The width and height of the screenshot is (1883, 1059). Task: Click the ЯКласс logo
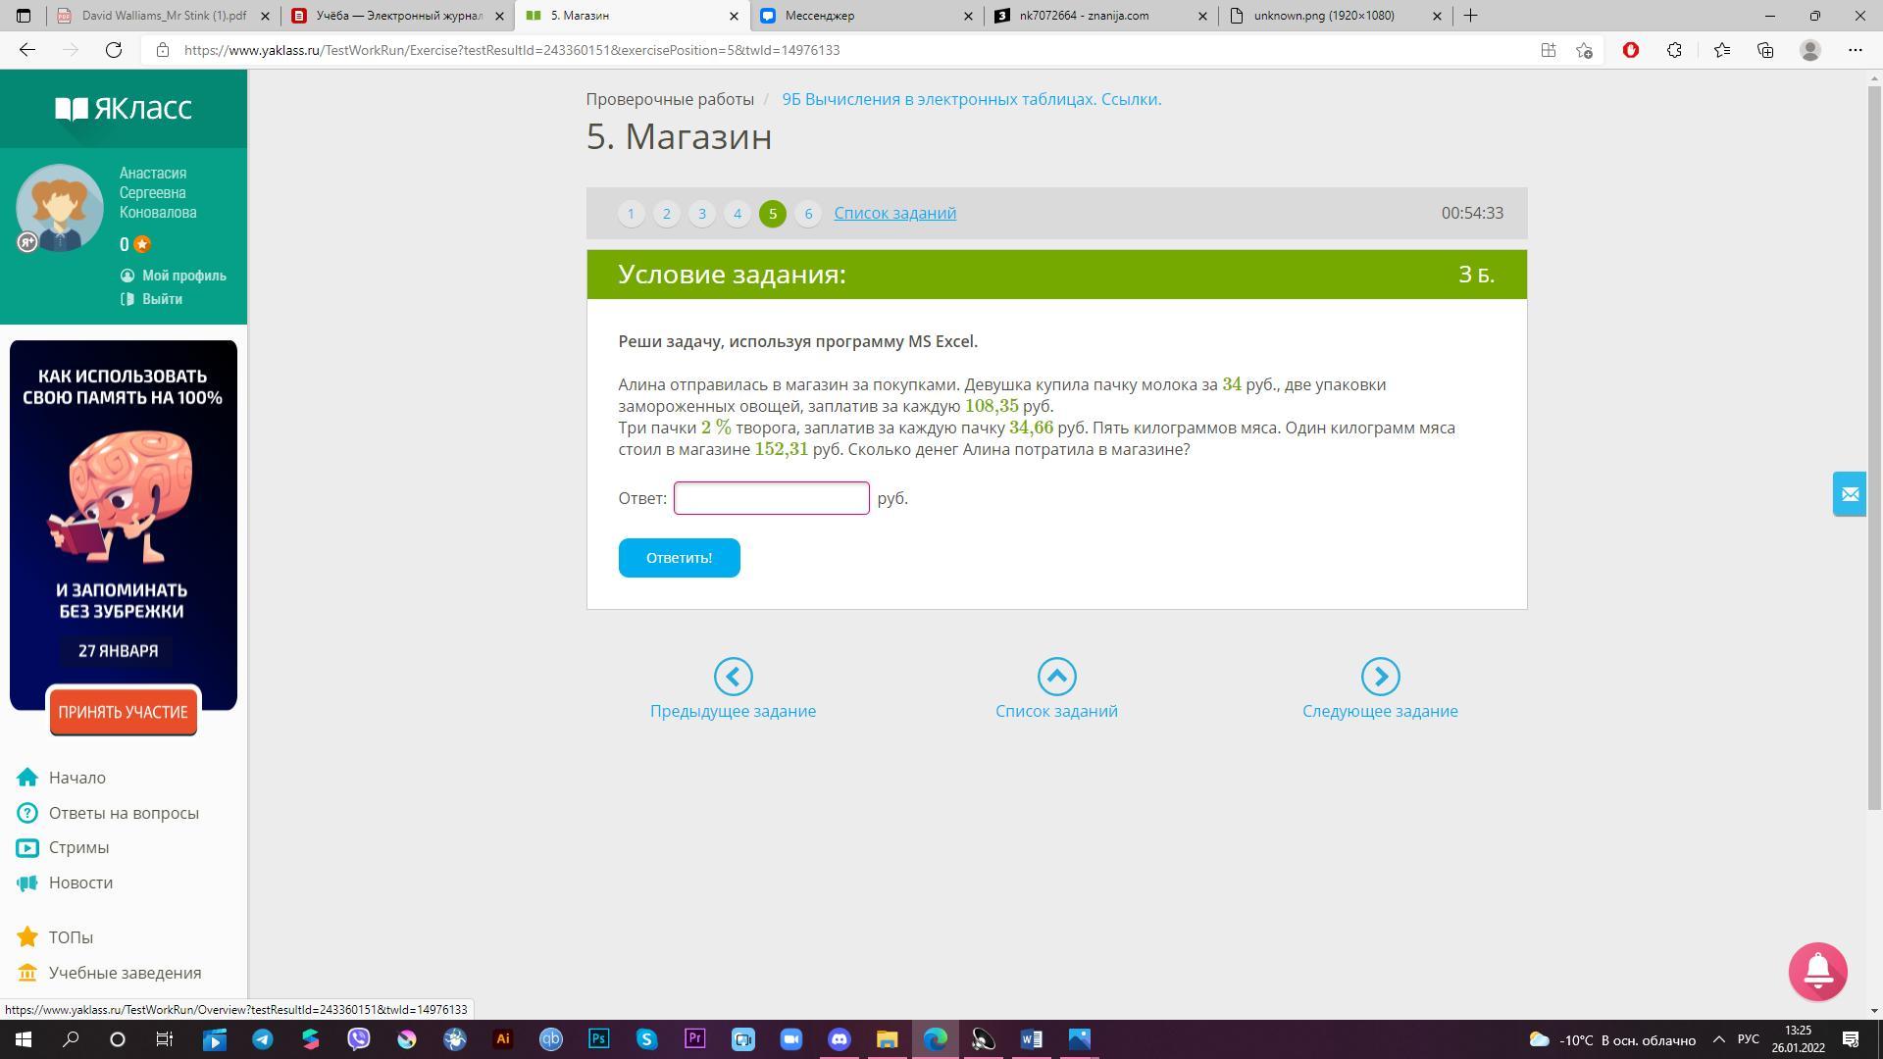pos(124,108)
